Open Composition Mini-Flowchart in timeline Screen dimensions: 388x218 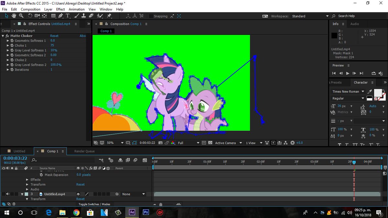click(x=102, y=160)
